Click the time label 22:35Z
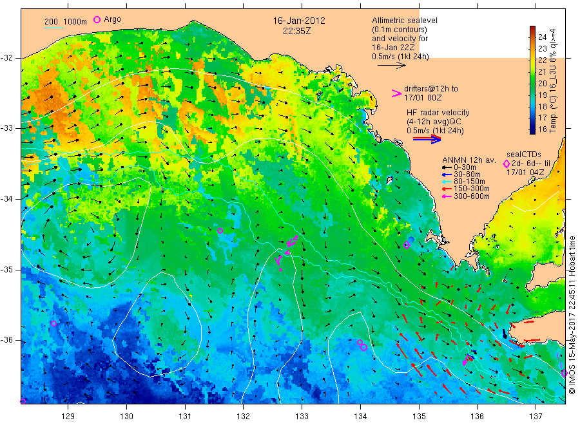Screen dimensions: 580x425 click(x=296, y=31)
